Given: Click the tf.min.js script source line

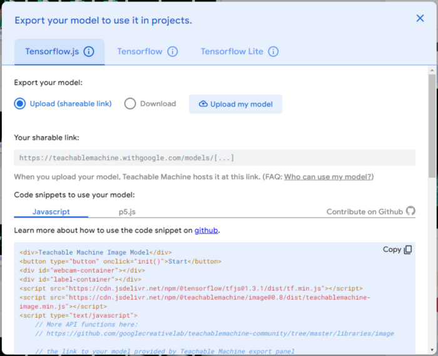Looking at the screenshot, I should pos(191,288).
